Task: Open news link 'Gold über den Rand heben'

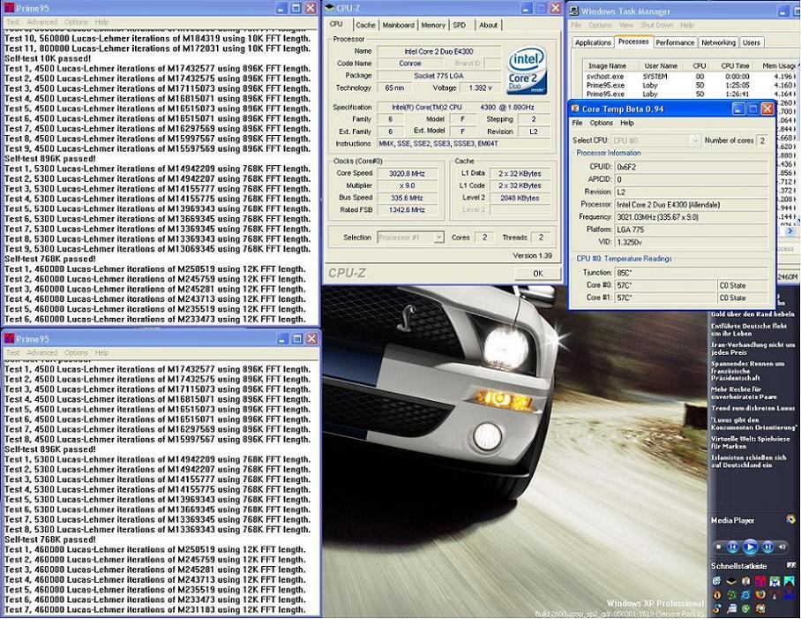Action: tap(752, 313)
